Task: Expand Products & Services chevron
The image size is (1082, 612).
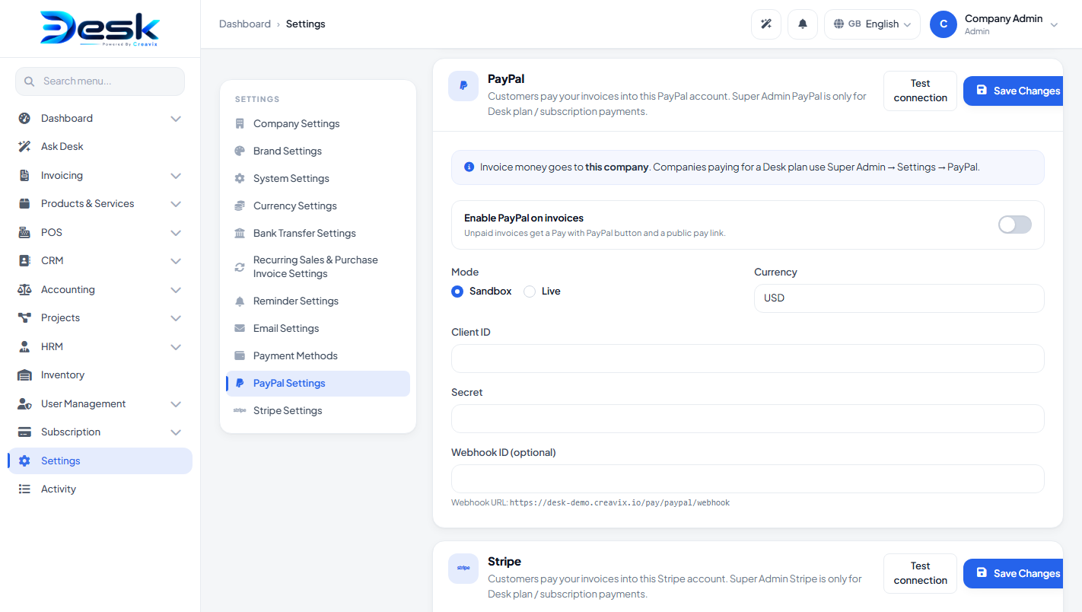Action: pyautogui.click(x=176, y=204)
